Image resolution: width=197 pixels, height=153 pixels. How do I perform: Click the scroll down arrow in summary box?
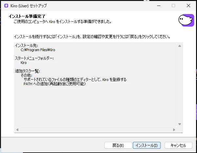[x=180, y=124]
